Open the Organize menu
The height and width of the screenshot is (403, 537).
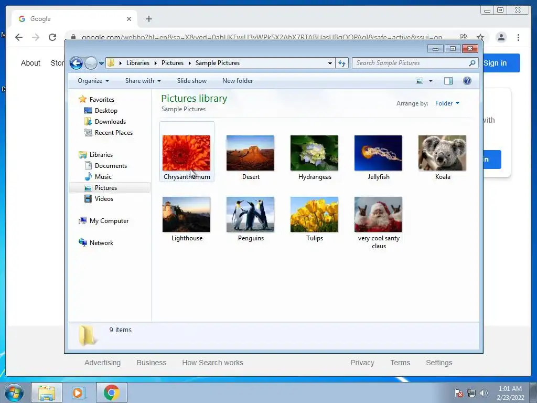point(93,81)
